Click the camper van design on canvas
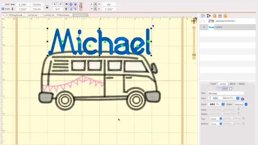The width and height of the screenshot is (258, 145). point(100,81)
